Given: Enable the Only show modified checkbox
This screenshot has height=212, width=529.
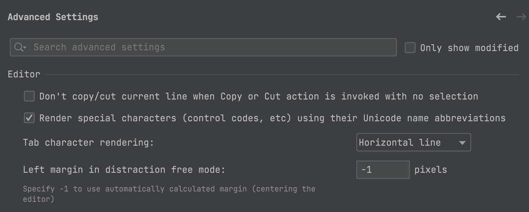Looking at the screenshot, I should point(410,48).
